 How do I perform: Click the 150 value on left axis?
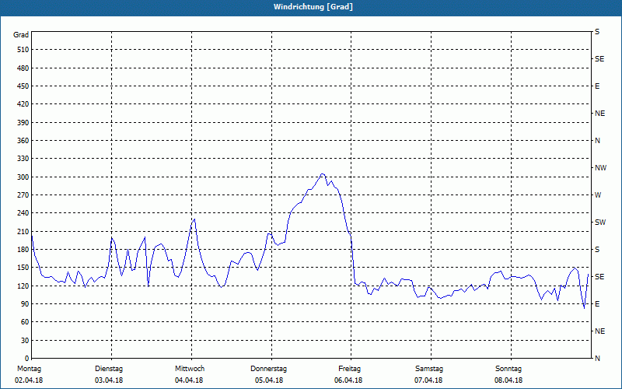[x=23, y=268]
